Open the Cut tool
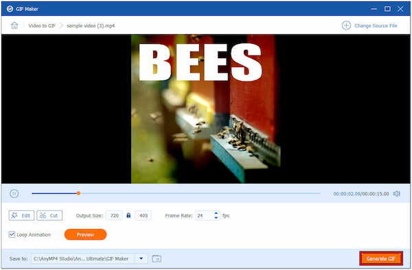Screen dimensions: 412x270 click(x=49, y=215)
